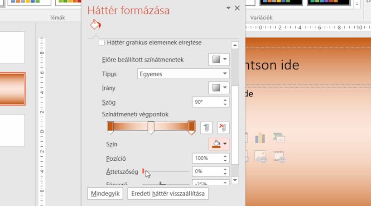The height and width of the screenshot is (206, 371).
Task: Open pane options arrow beside close
Action: [228, 8]
